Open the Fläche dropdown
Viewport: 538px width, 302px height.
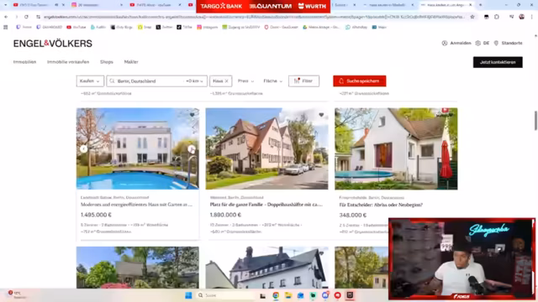(x=272, y=81)
